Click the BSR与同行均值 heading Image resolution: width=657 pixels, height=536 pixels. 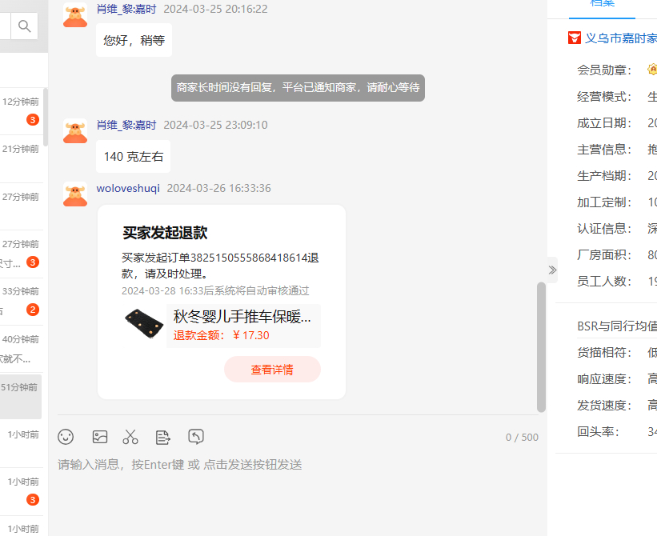point(617,326)
